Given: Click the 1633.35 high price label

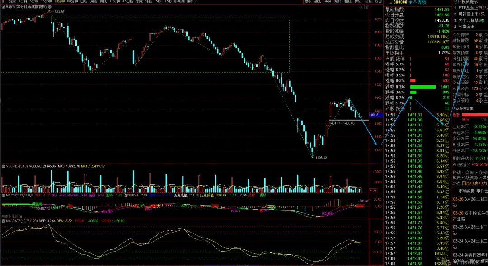Looking at the screenshot, I should pos(58,12).
